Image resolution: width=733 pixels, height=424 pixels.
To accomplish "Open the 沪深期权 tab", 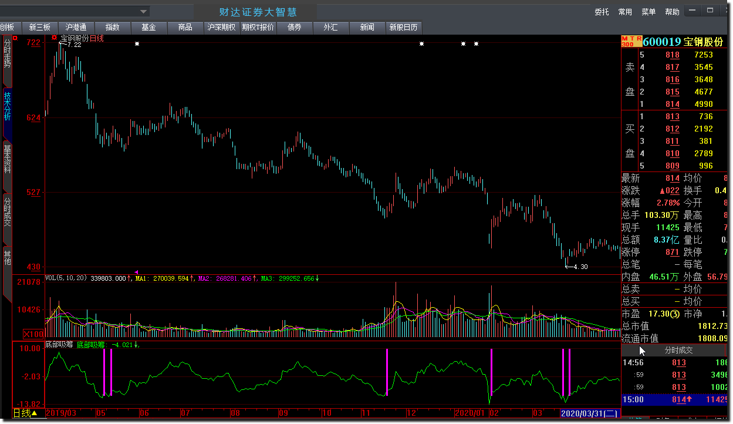I will pos(221,27).
